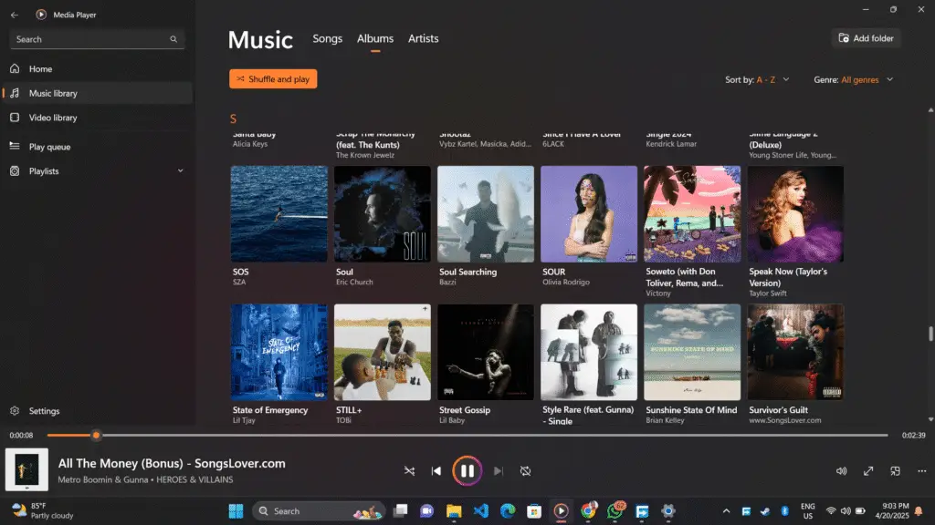The width and height of the screenshot is (935, 525).
Task: Open Google Chrome from the taskbar
Action: 588,510
